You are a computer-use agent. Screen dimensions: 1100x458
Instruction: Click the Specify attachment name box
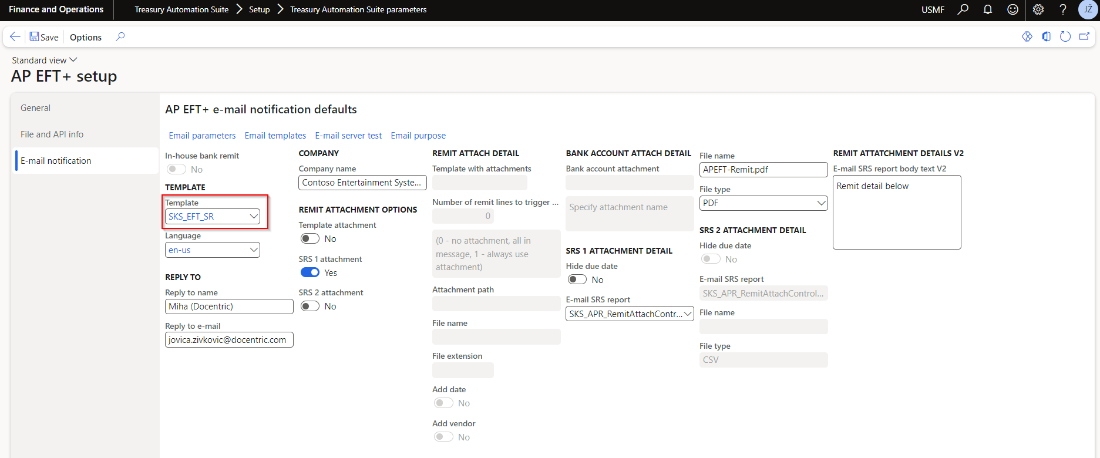point(630,214)
